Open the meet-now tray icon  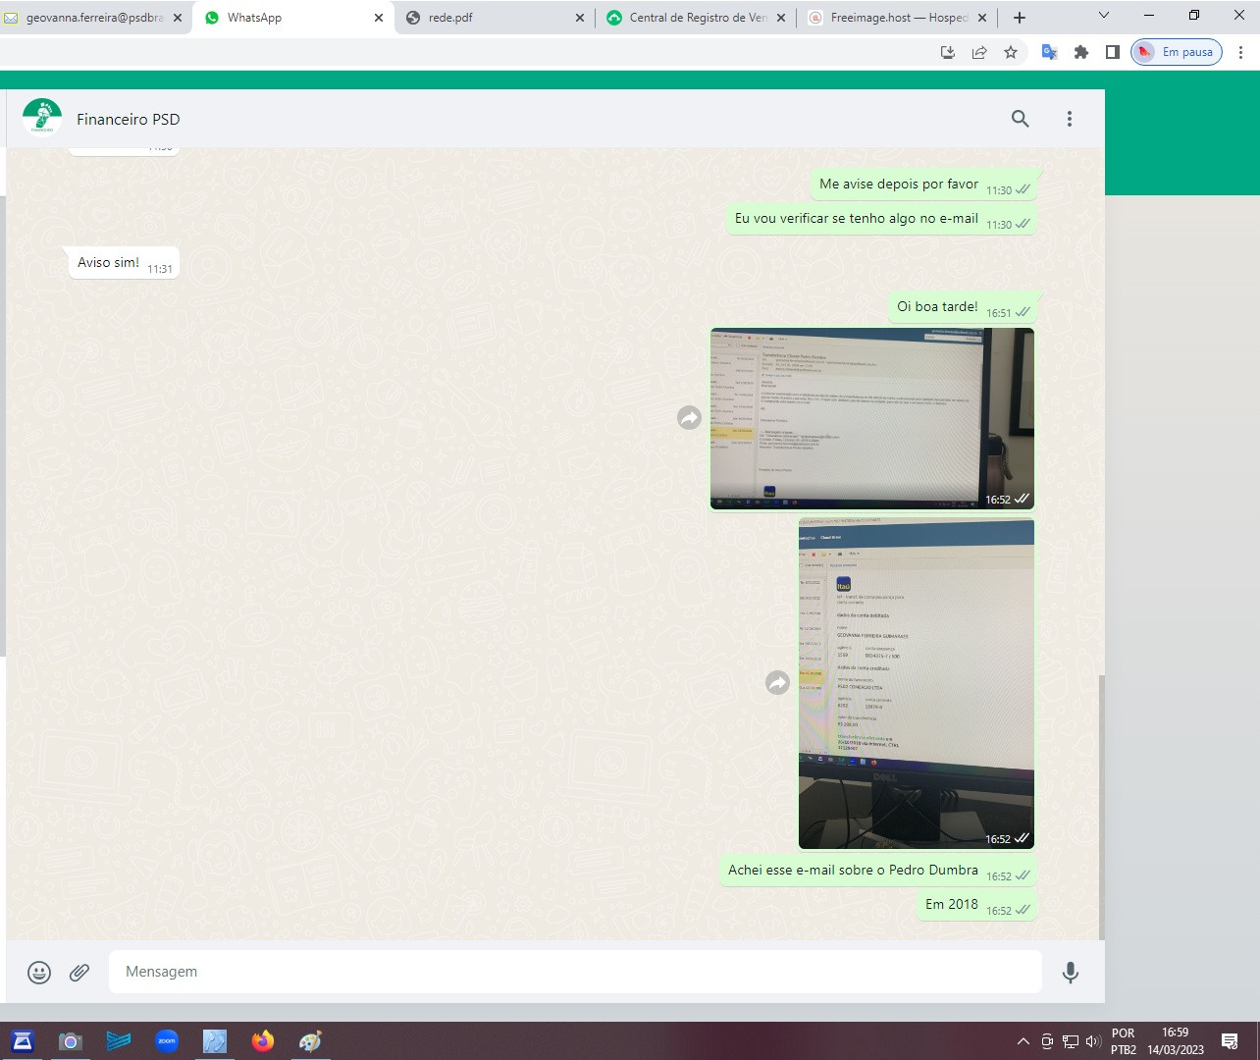tap(1047, 1041)
